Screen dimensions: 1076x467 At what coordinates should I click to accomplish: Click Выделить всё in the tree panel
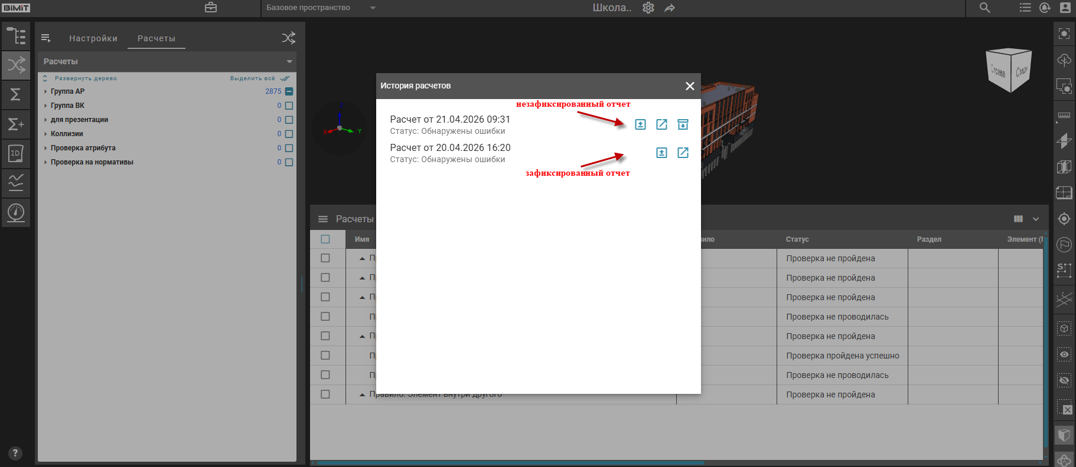[253, 78]
